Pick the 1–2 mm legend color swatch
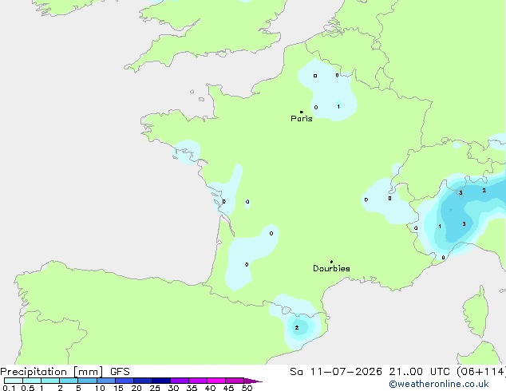The image size is (506, 391). tap(50, 381)
